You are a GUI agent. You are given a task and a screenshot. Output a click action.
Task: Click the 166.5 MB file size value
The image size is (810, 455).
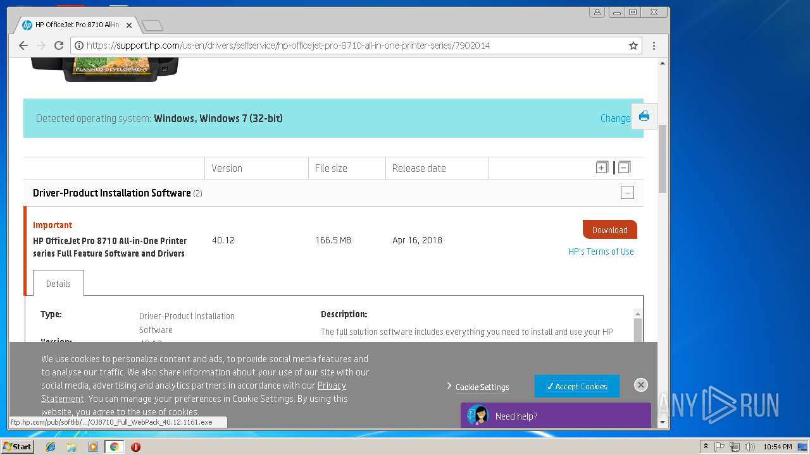[333, 240]
